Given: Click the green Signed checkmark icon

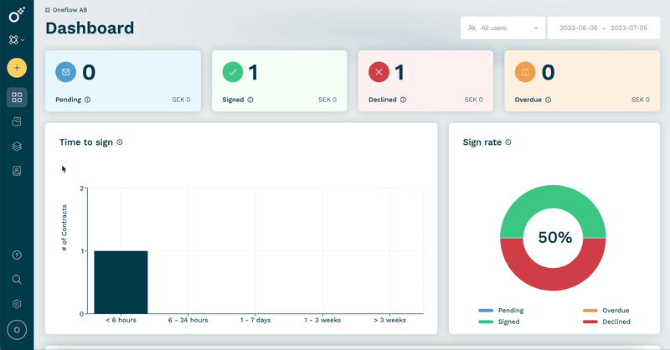Looking at the screenshot, I should coord(233,72).
